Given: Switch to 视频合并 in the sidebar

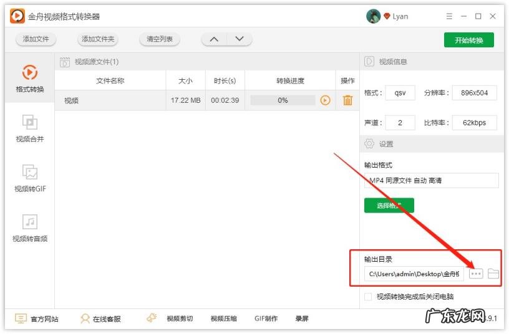Looking at the screenshot, I should click(29, 128).
